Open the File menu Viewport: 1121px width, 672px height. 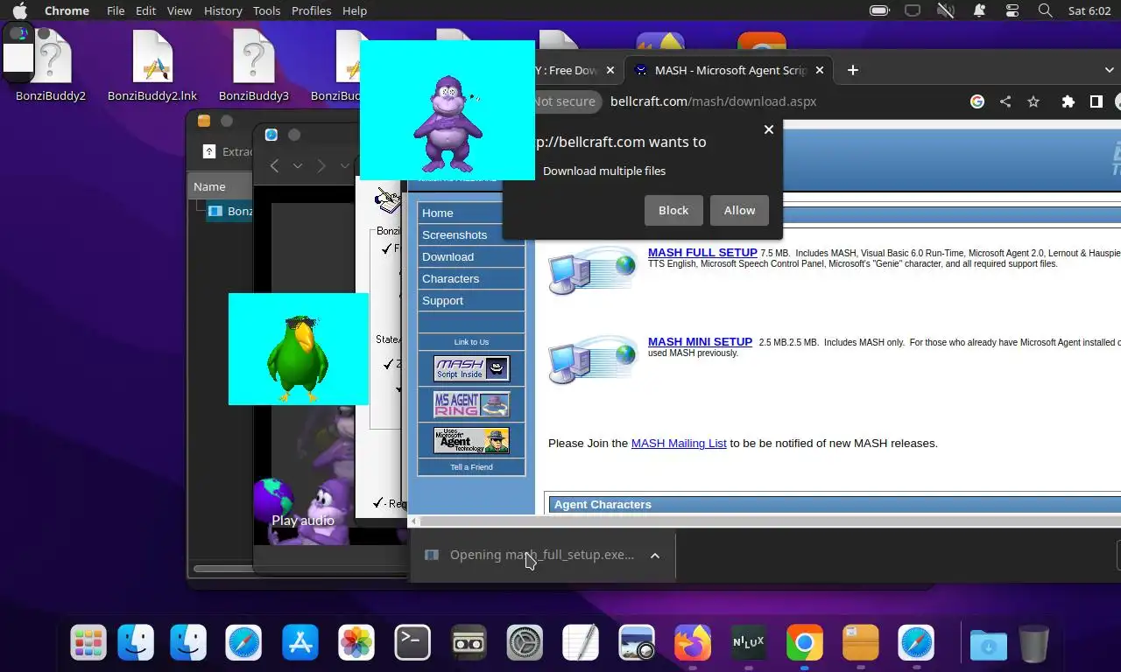(x=116, y=10)
